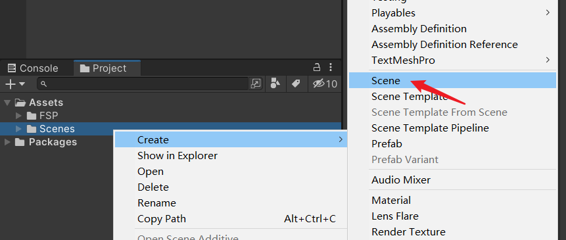Screen dimensions: 566x240
Task: Click the Search by Type icon
Action: pyautogui.click(x=275, y=84)
